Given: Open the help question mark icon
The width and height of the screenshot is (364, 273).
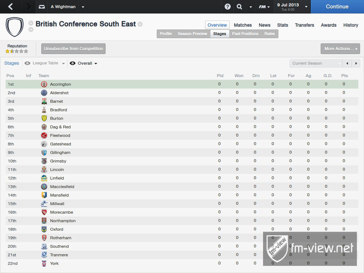Looking at the screenshot, I should (227, 6).
